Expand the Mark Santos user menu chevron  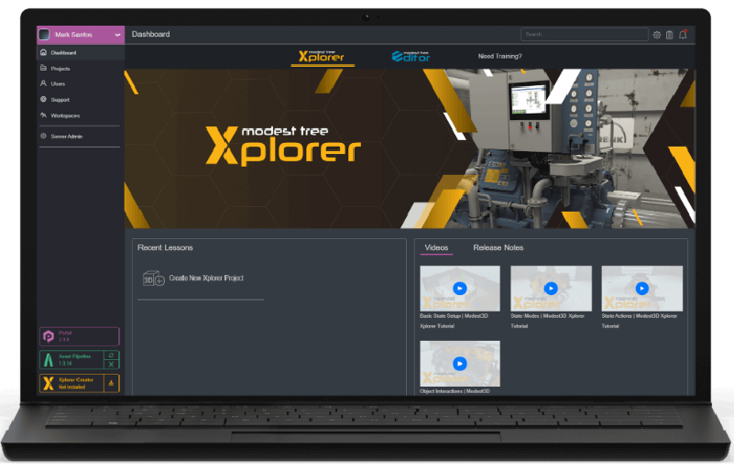(x=117, y=35)
